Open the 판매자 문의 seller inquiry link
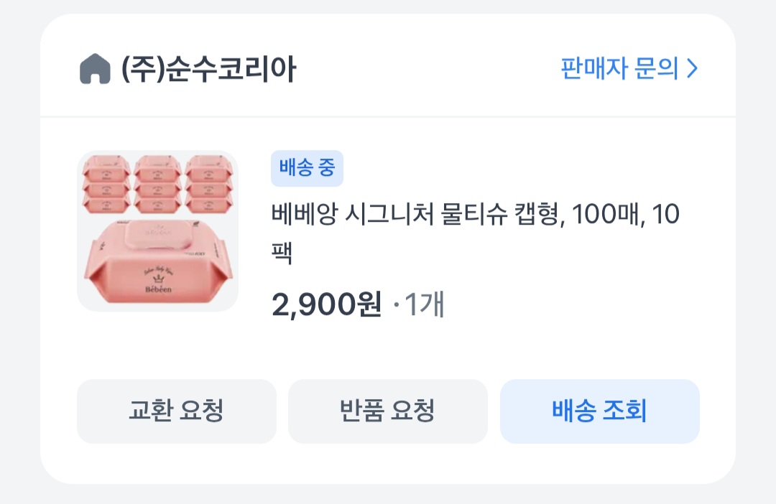This screenshot has width=776, height=504. pos(619,69)
